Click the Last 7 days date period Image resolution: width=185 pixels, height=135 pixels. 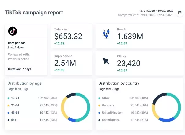coord(16,48)
